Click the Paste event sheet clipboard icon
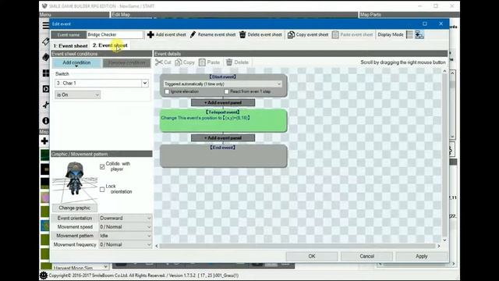 335,34
